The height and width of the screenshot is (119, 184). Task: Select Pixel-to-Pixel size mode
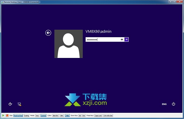click(x=18, y=116)
